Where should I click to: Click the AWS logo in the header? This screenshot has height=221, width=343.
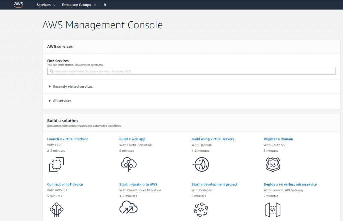click(19, 5)
